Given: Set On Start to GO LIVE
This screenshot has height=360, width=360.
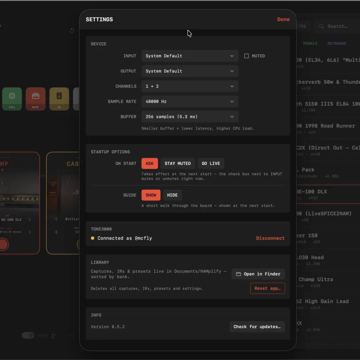Looking at the screenshot, I should coord(211,164).
